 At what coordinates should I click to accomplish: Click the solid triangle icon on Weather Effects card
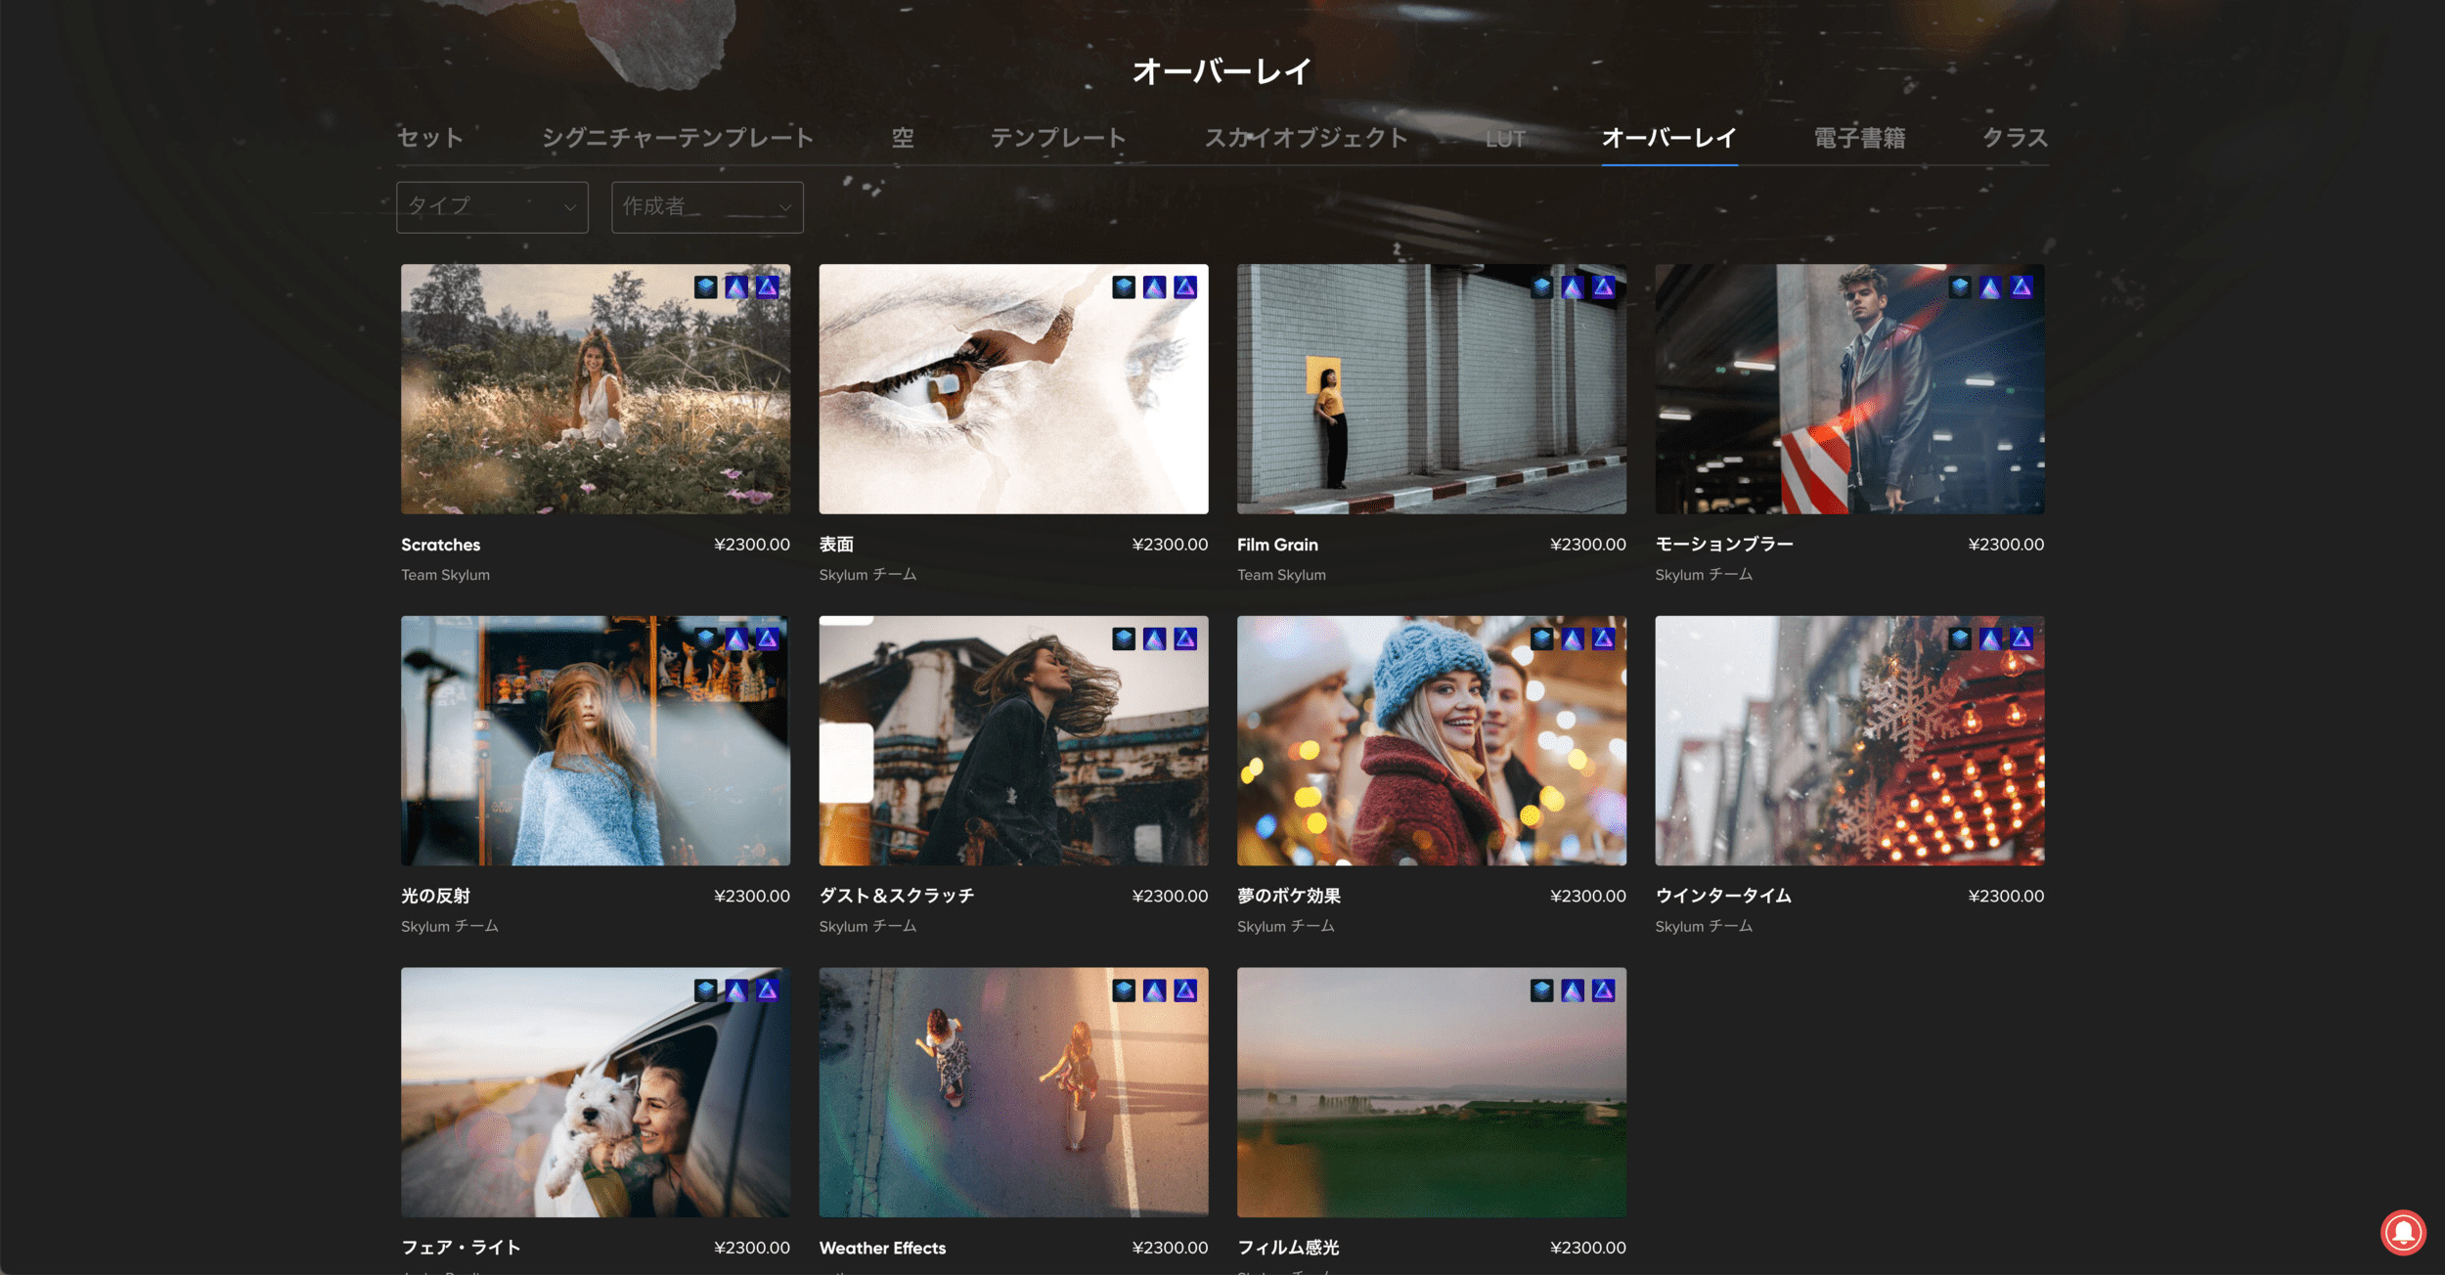pyautogui.click(x=1154, y=990)
